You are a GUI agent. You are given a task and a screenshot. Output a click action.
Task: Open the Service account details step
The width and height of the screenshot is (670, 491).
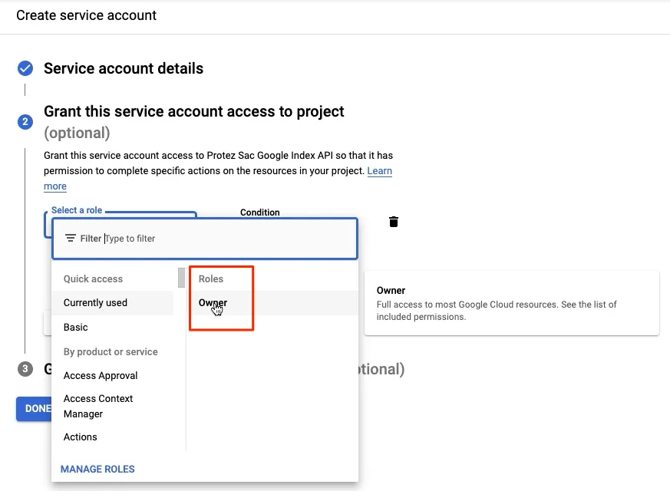click(x=124, y=68)
